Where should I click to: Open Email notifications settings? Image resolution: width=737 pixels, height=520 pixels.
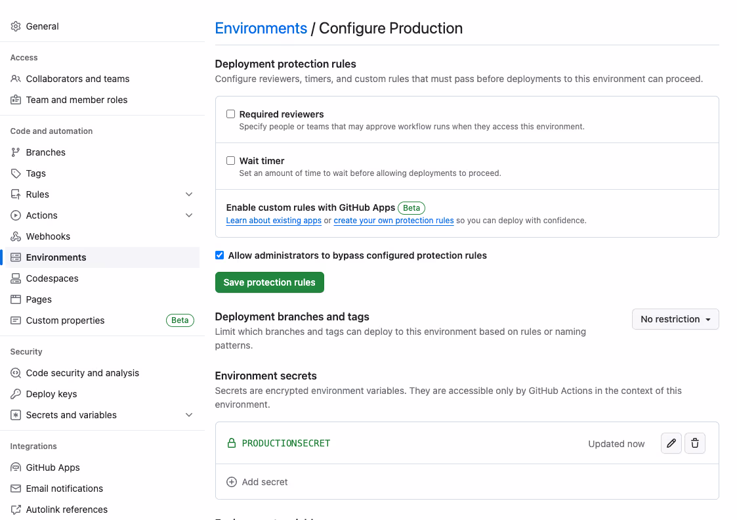point(64,488)
